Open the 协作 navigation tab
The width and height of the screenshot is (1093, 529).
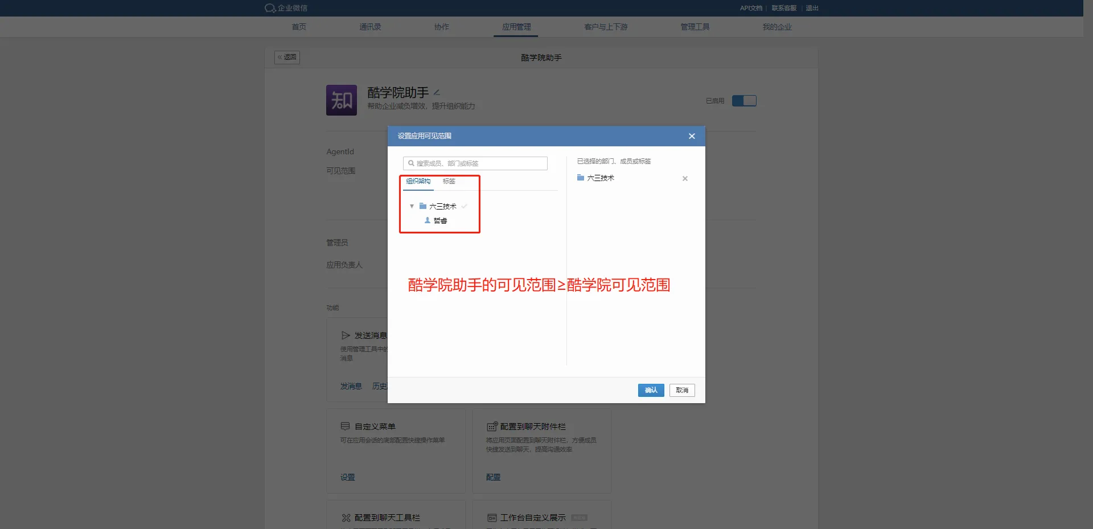tap(441, 27)
